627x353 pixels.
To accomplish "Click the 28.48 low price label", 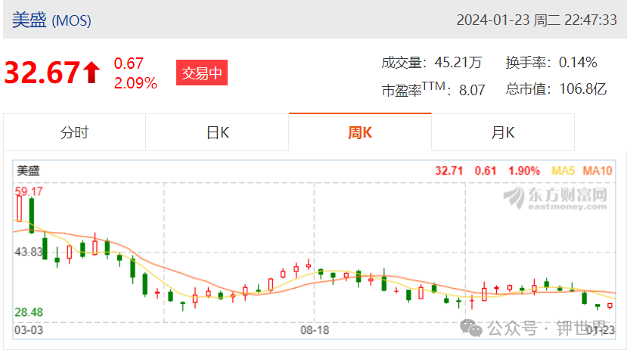I will click(x=29, y=312).
